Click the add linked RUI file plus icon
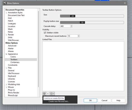 [x=44, y=94]
